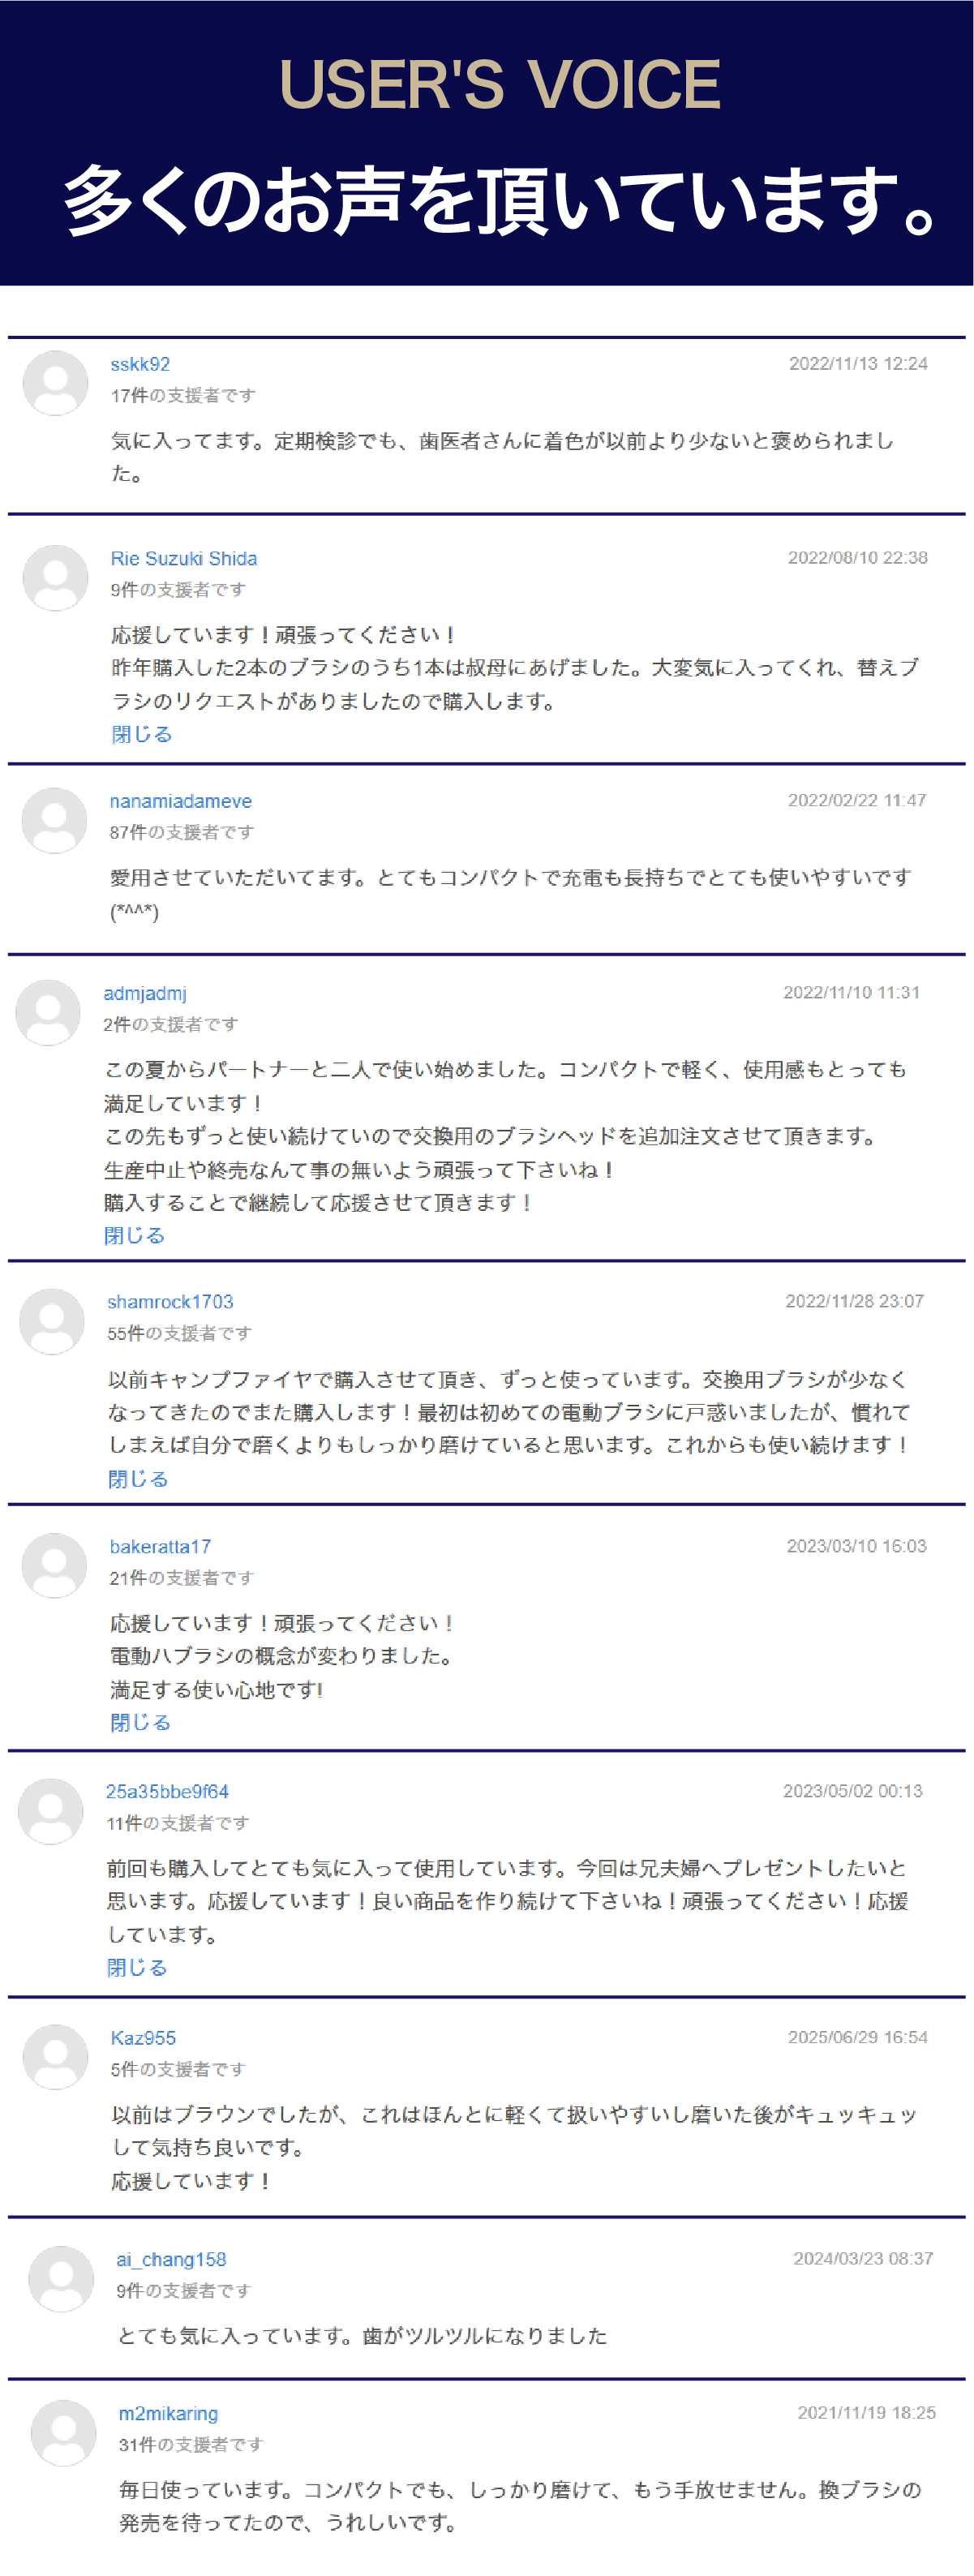Click admjadmj's profile avatar icon

(x=48, y=1012)
